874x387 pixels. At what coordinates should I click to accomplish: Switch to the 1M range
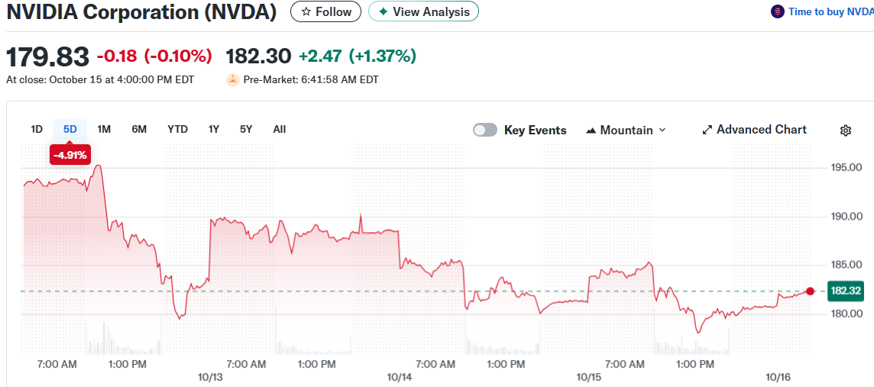(104, 129)
